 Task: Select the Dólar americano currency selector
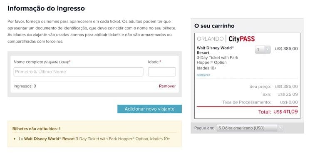tap(250, 128)
